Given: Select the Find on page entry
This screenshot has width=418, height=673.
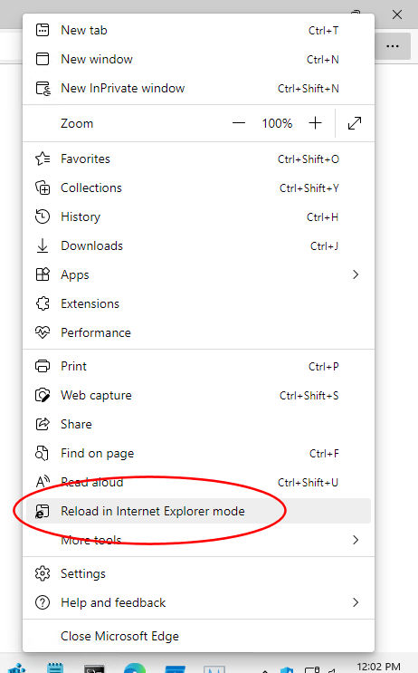Looking at the screenshot, I should (198, 453).
